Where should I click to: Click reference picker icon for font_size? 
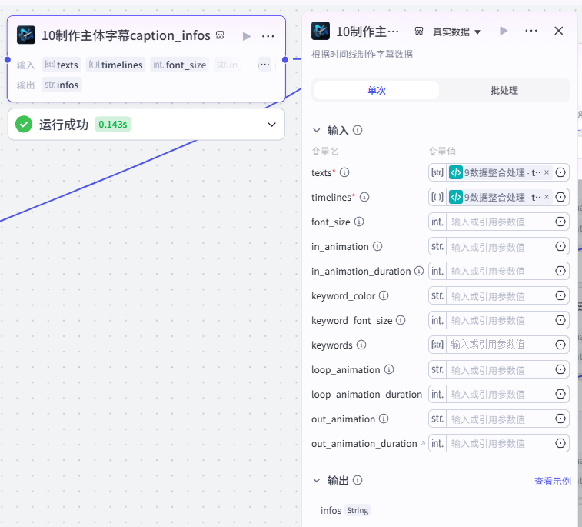(560, 222)
